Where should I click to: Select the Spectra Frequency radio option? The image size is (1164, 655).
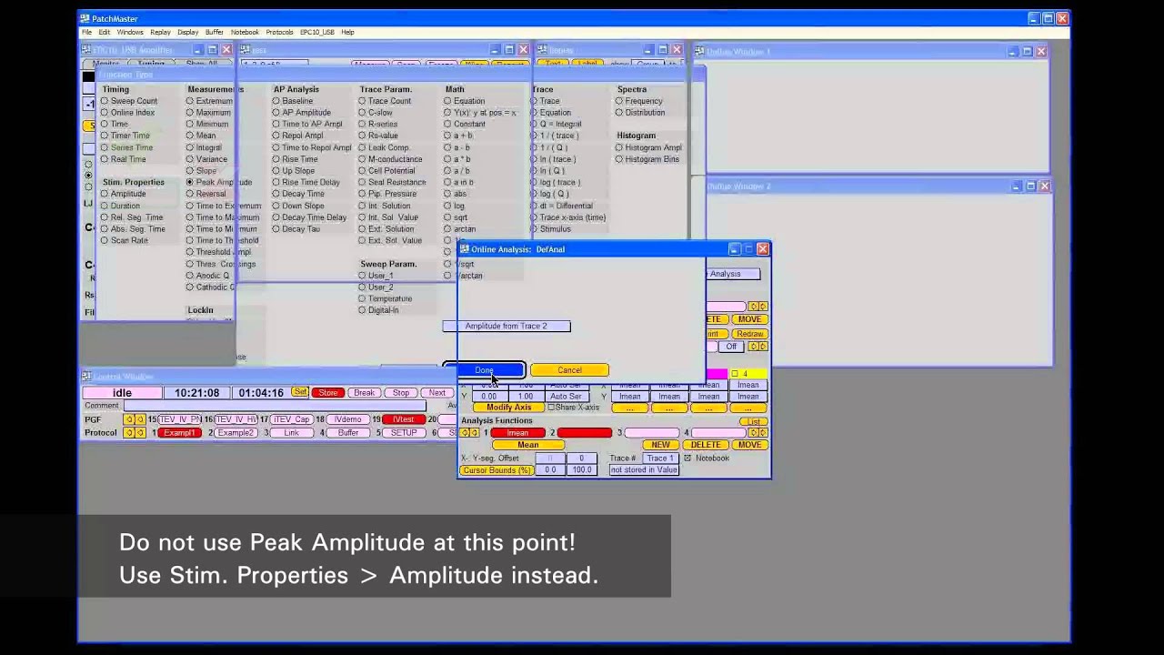coord(619,101)
